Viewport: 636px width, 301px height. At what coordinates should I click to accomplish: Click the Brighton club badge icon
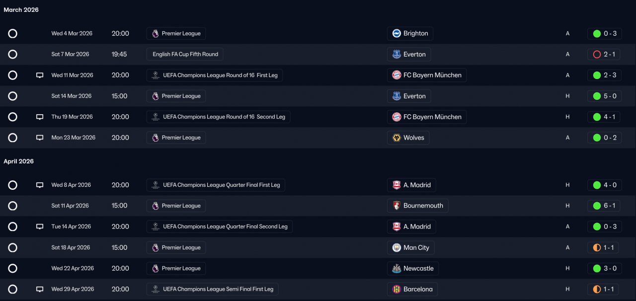click(x=397, y=33)
